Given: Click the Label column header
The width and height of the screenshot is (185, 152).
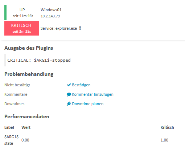Looking at the screenshot, I should 9,127.
